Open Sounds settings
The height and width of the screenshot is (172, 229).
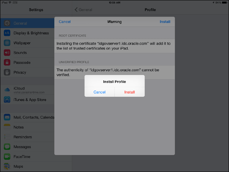click(27, 53)
